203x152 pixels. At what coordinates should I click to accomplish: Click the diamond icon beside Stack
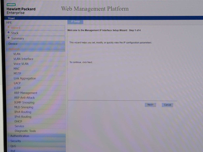click(9, 32)
